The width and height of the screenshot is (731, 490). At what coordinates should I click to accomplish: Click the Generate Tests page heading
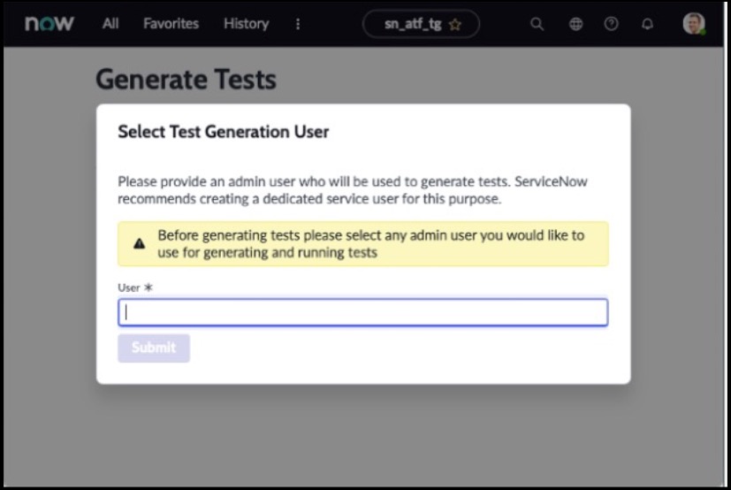click(x=186, y=80)
